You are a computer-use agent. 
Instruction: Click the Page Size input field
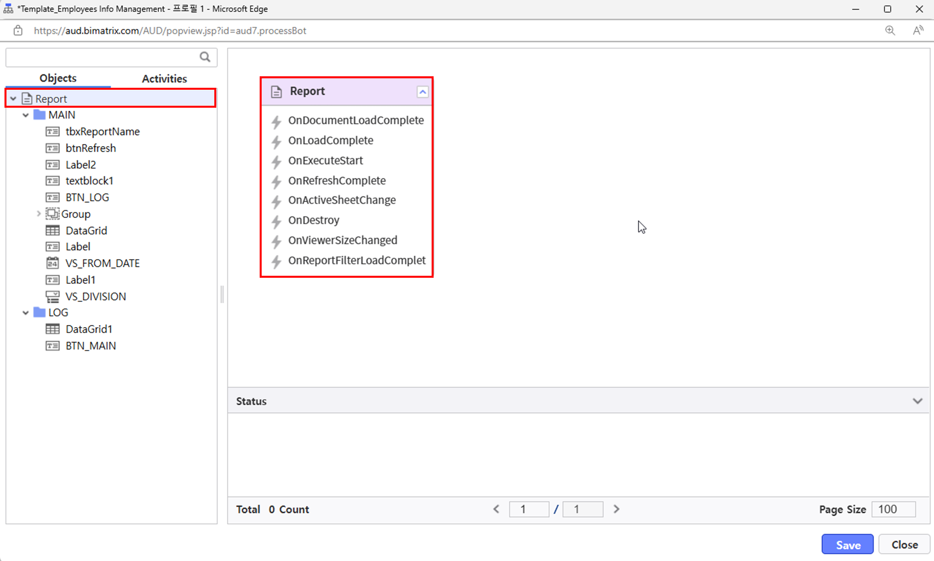(894, 509)
